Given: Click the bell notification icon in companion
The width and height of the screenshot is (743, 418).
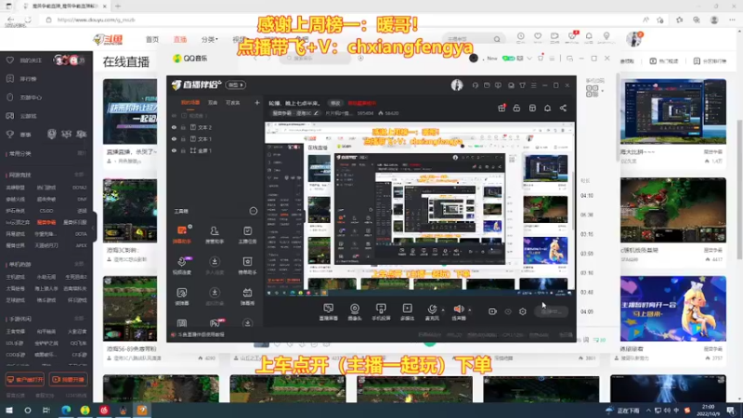Looking at the screenshot, I should [547, 108].
